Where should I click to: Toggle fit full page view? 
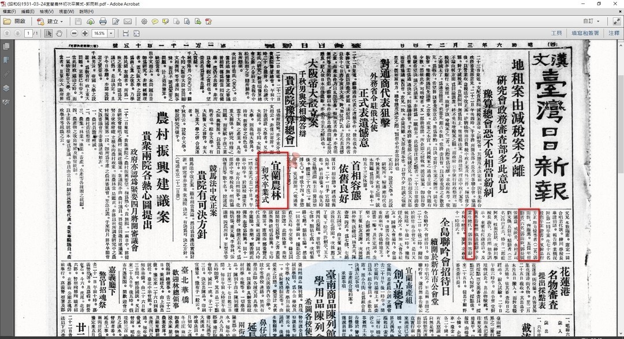coord(136,33)
